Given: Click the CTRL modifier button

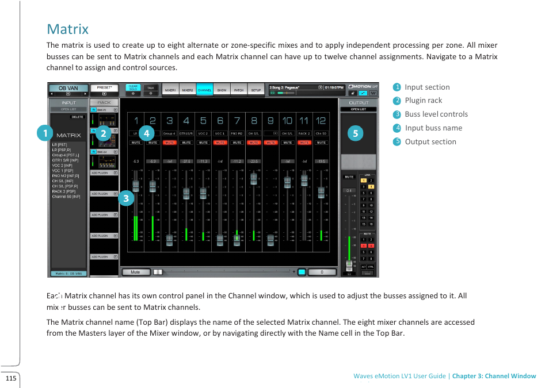Looking at the screenshot, I should pyautogui.click(x=371, y=267).
